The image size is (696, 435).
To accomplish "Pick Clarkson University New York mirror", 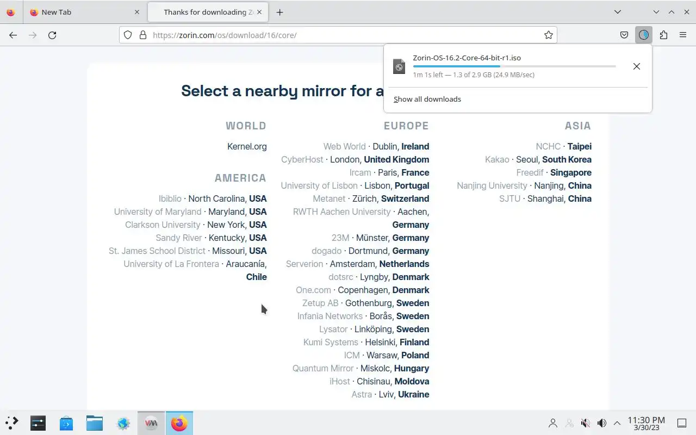I will [196, 225].
